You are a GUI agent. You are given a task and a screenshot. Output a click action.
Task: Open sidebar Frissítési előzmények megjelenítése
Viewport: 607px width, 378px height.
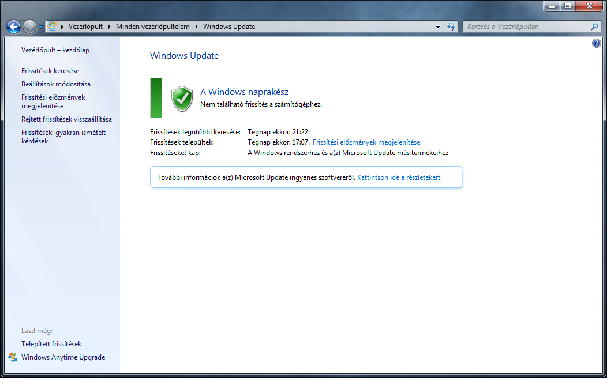[x=53, y=101]
